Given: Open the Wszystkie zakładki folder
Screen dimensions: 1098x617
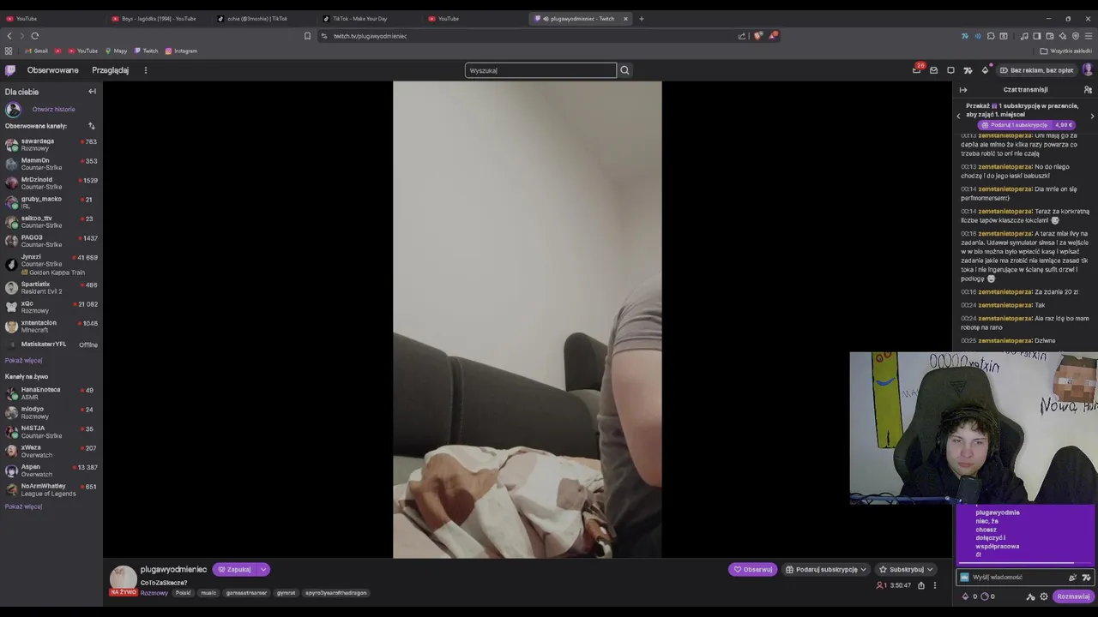Looking at the screenshot, I should tap(1066, 51).
